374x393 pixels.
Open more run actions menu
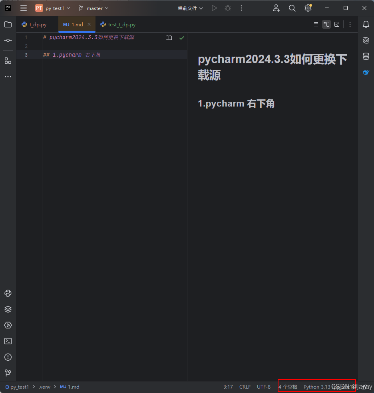[x=241, y=8]
